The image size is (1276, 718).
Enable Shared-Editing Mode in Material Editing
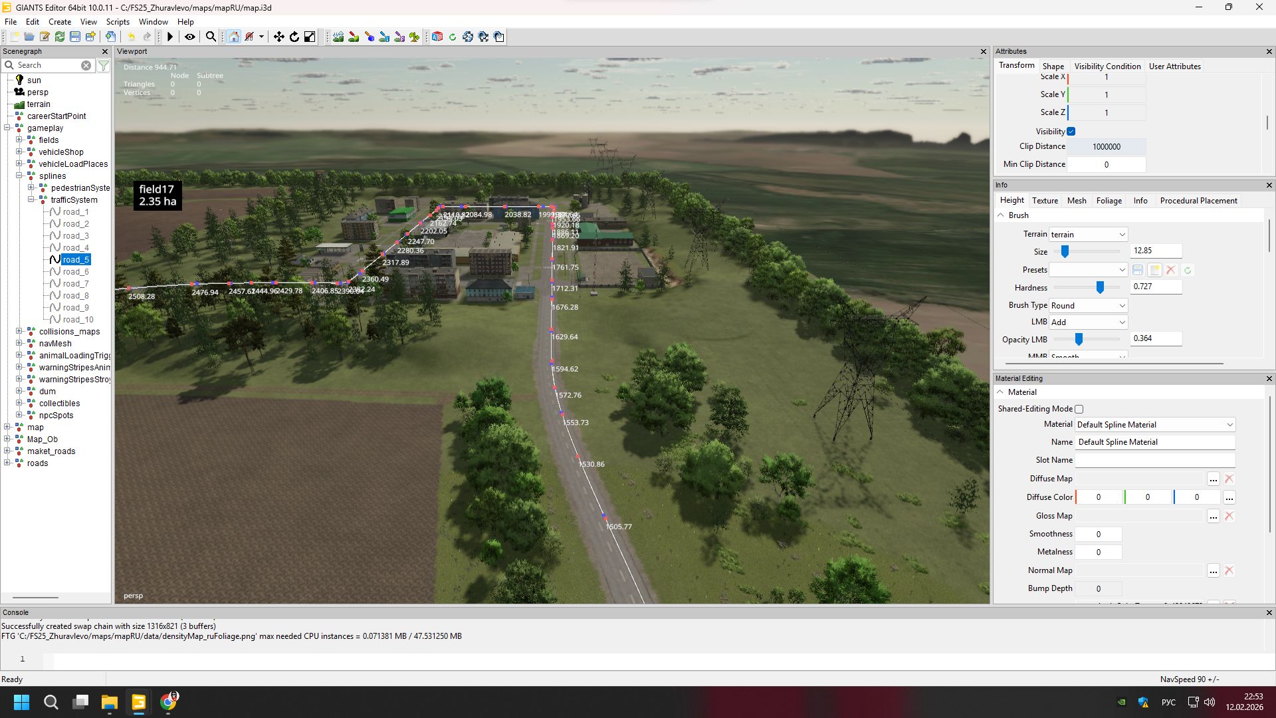(x=1079, y=409)
